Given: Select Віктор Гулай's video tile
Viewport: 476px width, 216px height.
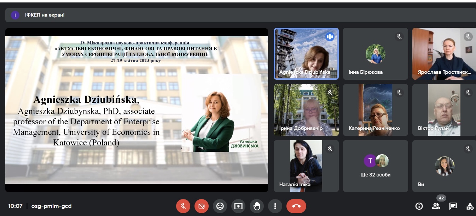Looking at the screenshot, I should pos(444,110).
